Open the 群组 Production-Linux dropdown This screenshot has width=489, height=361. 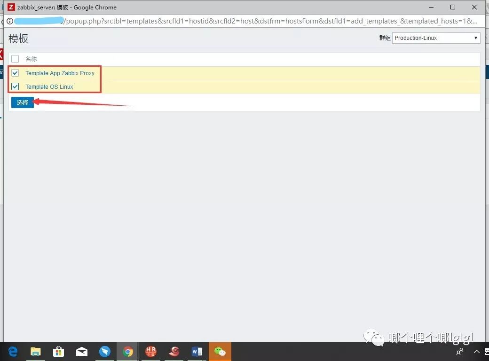pos(436,38)
